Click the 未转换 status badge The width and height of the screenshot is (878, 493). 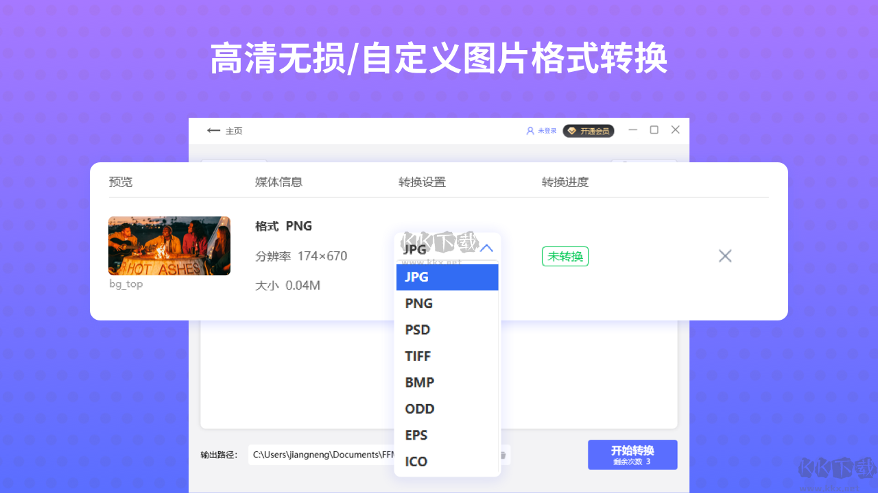565,256
